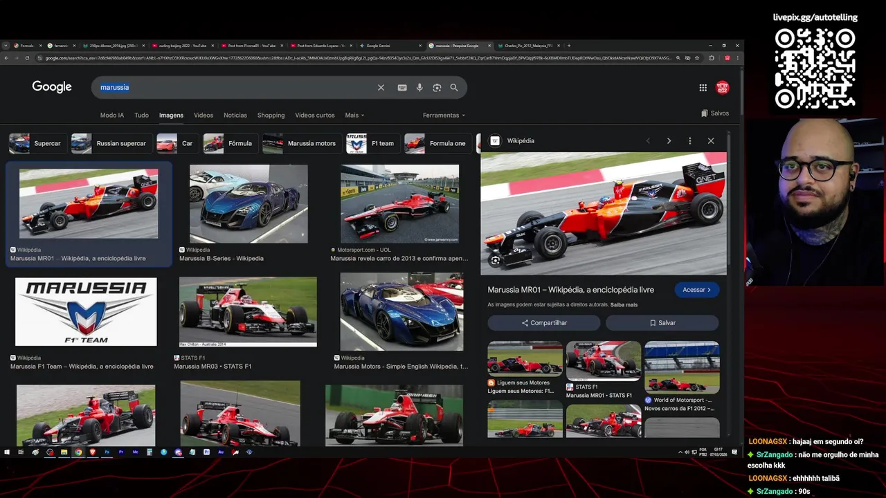Open World of Motorsport related image

click(682, 367)
